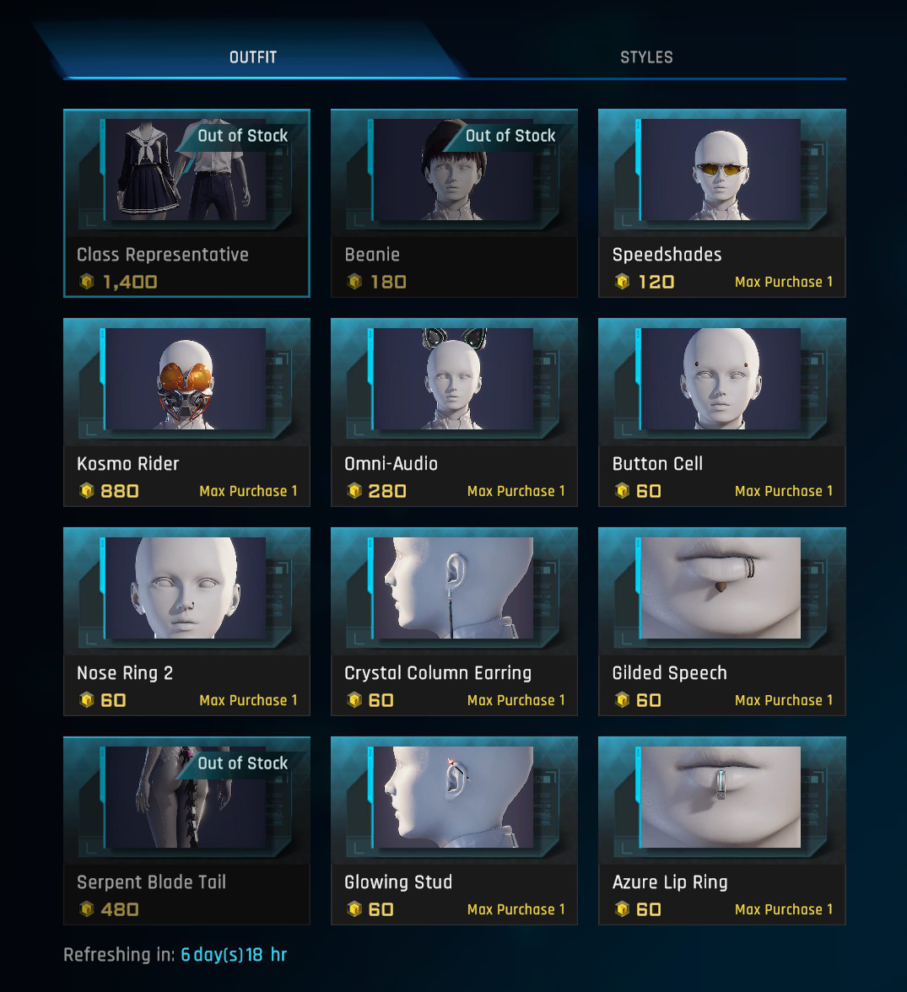This screenshot has width=907, height=992.
Task: Pick the Glowing Stud ear preview
Action: pos(453,797)
